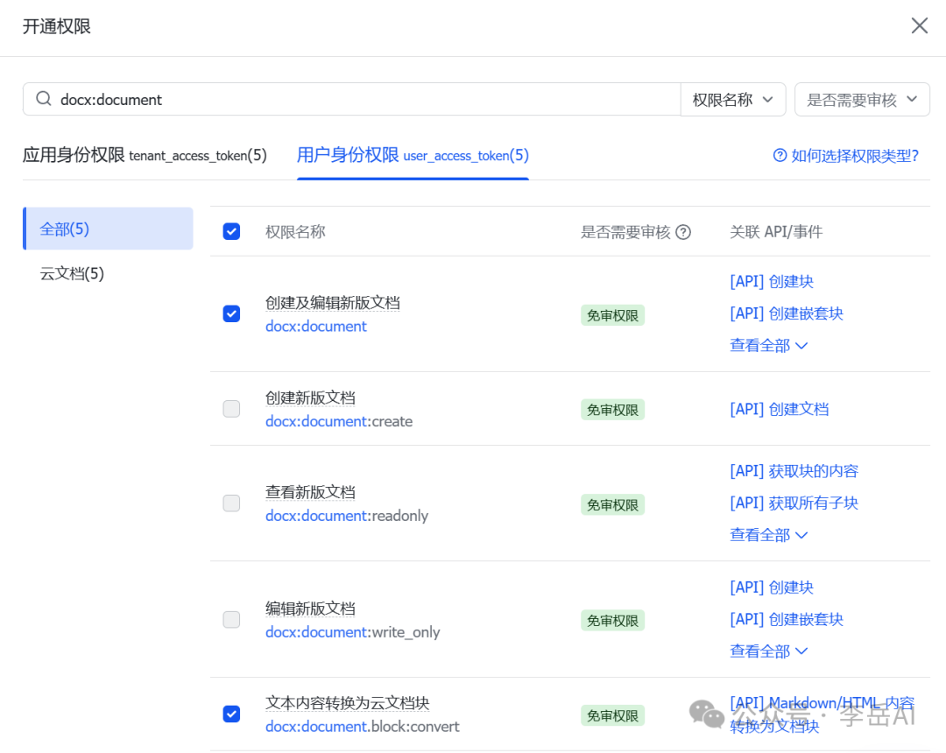Expand 查看全部 under 创建及编辑新版文档
This screenshot has width=946, height=753.
point(768,346)
